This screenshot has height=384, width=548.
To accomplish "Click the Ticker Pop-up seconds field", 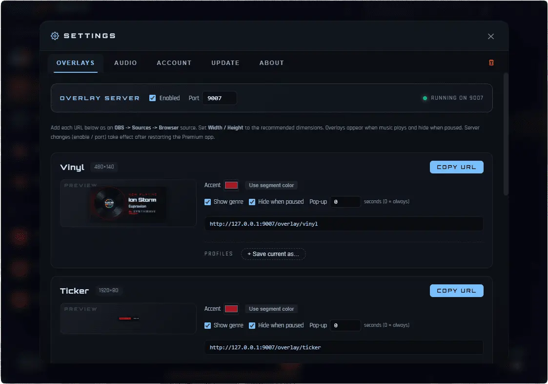I will click(x=345, y=325).
